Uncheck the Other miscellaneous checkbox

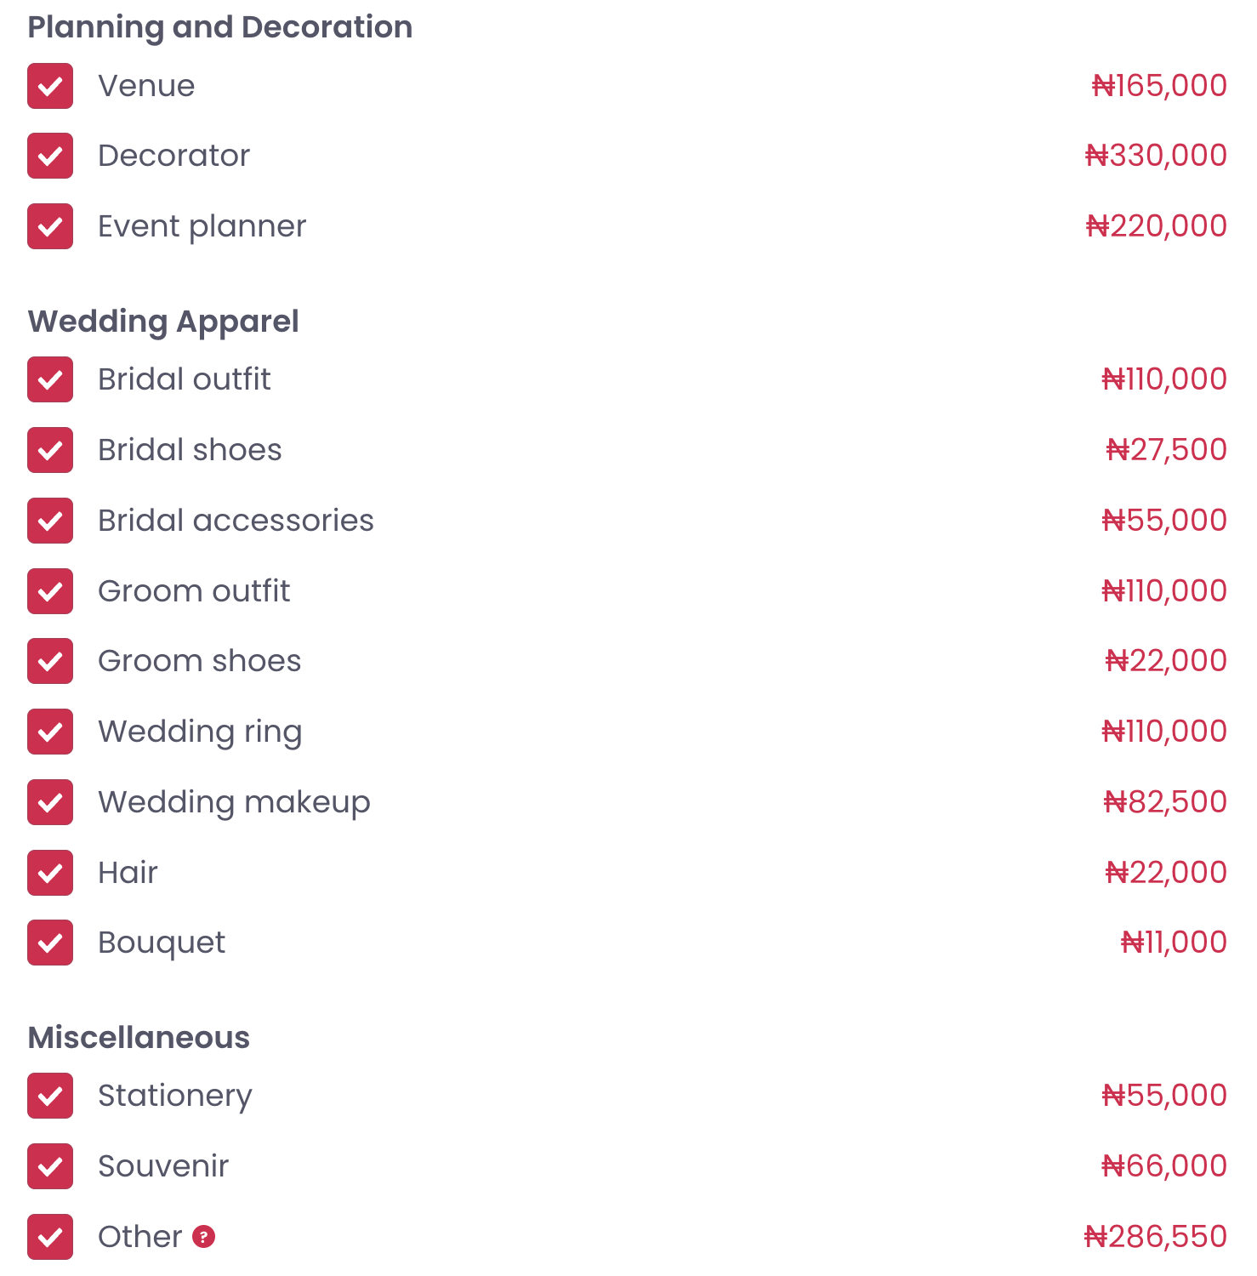[x=50, y=1237]
